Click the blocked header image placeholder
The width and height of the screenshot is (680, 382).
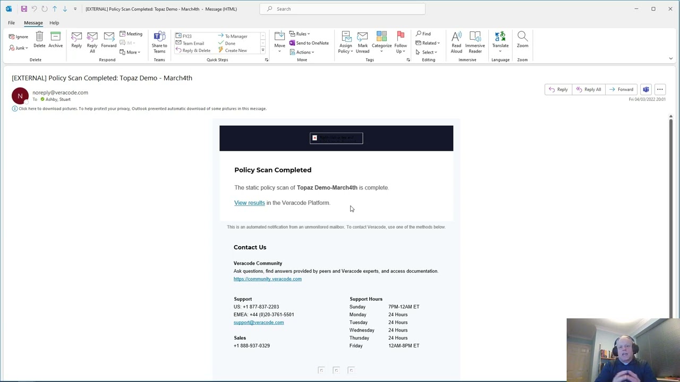336,138
